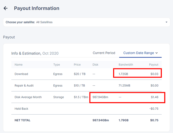
Task: Open the satellite selection dropdown arrow
Action: tap(166, 22)
